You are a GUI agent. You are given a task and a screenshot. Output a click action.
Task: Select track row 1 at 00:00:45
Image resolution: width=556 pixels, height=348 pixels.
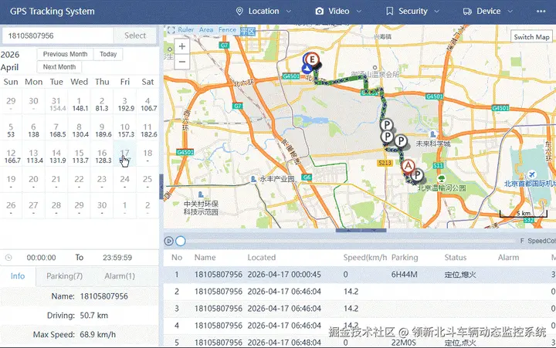(360, 275)
